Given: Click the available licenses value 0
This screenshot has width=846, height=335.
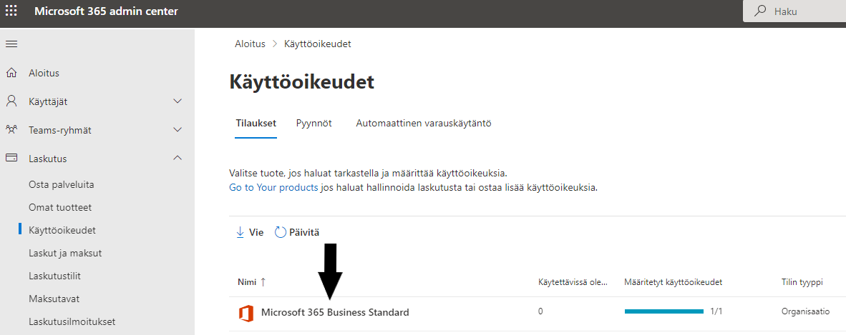Looking at the screenshot, I should (x=540, y=312).
